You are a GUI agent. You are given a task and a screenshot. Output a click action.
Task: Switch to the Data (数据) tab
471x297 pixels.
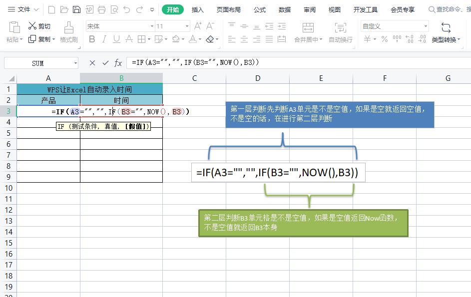click(x=285, y=9)
